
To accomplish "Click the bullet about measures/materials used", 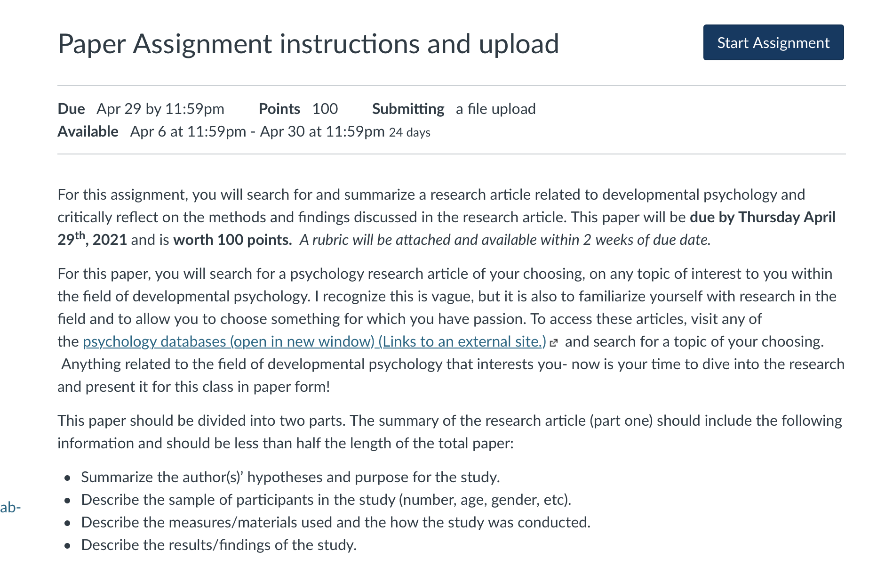I will (335, 522).
